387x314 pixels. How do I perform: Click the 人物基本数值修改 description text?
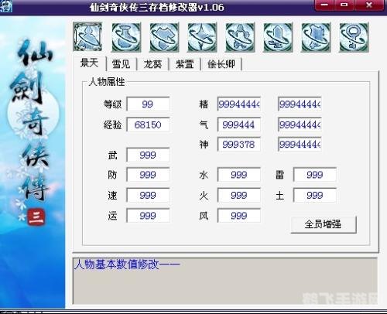(x=127, y=265)
